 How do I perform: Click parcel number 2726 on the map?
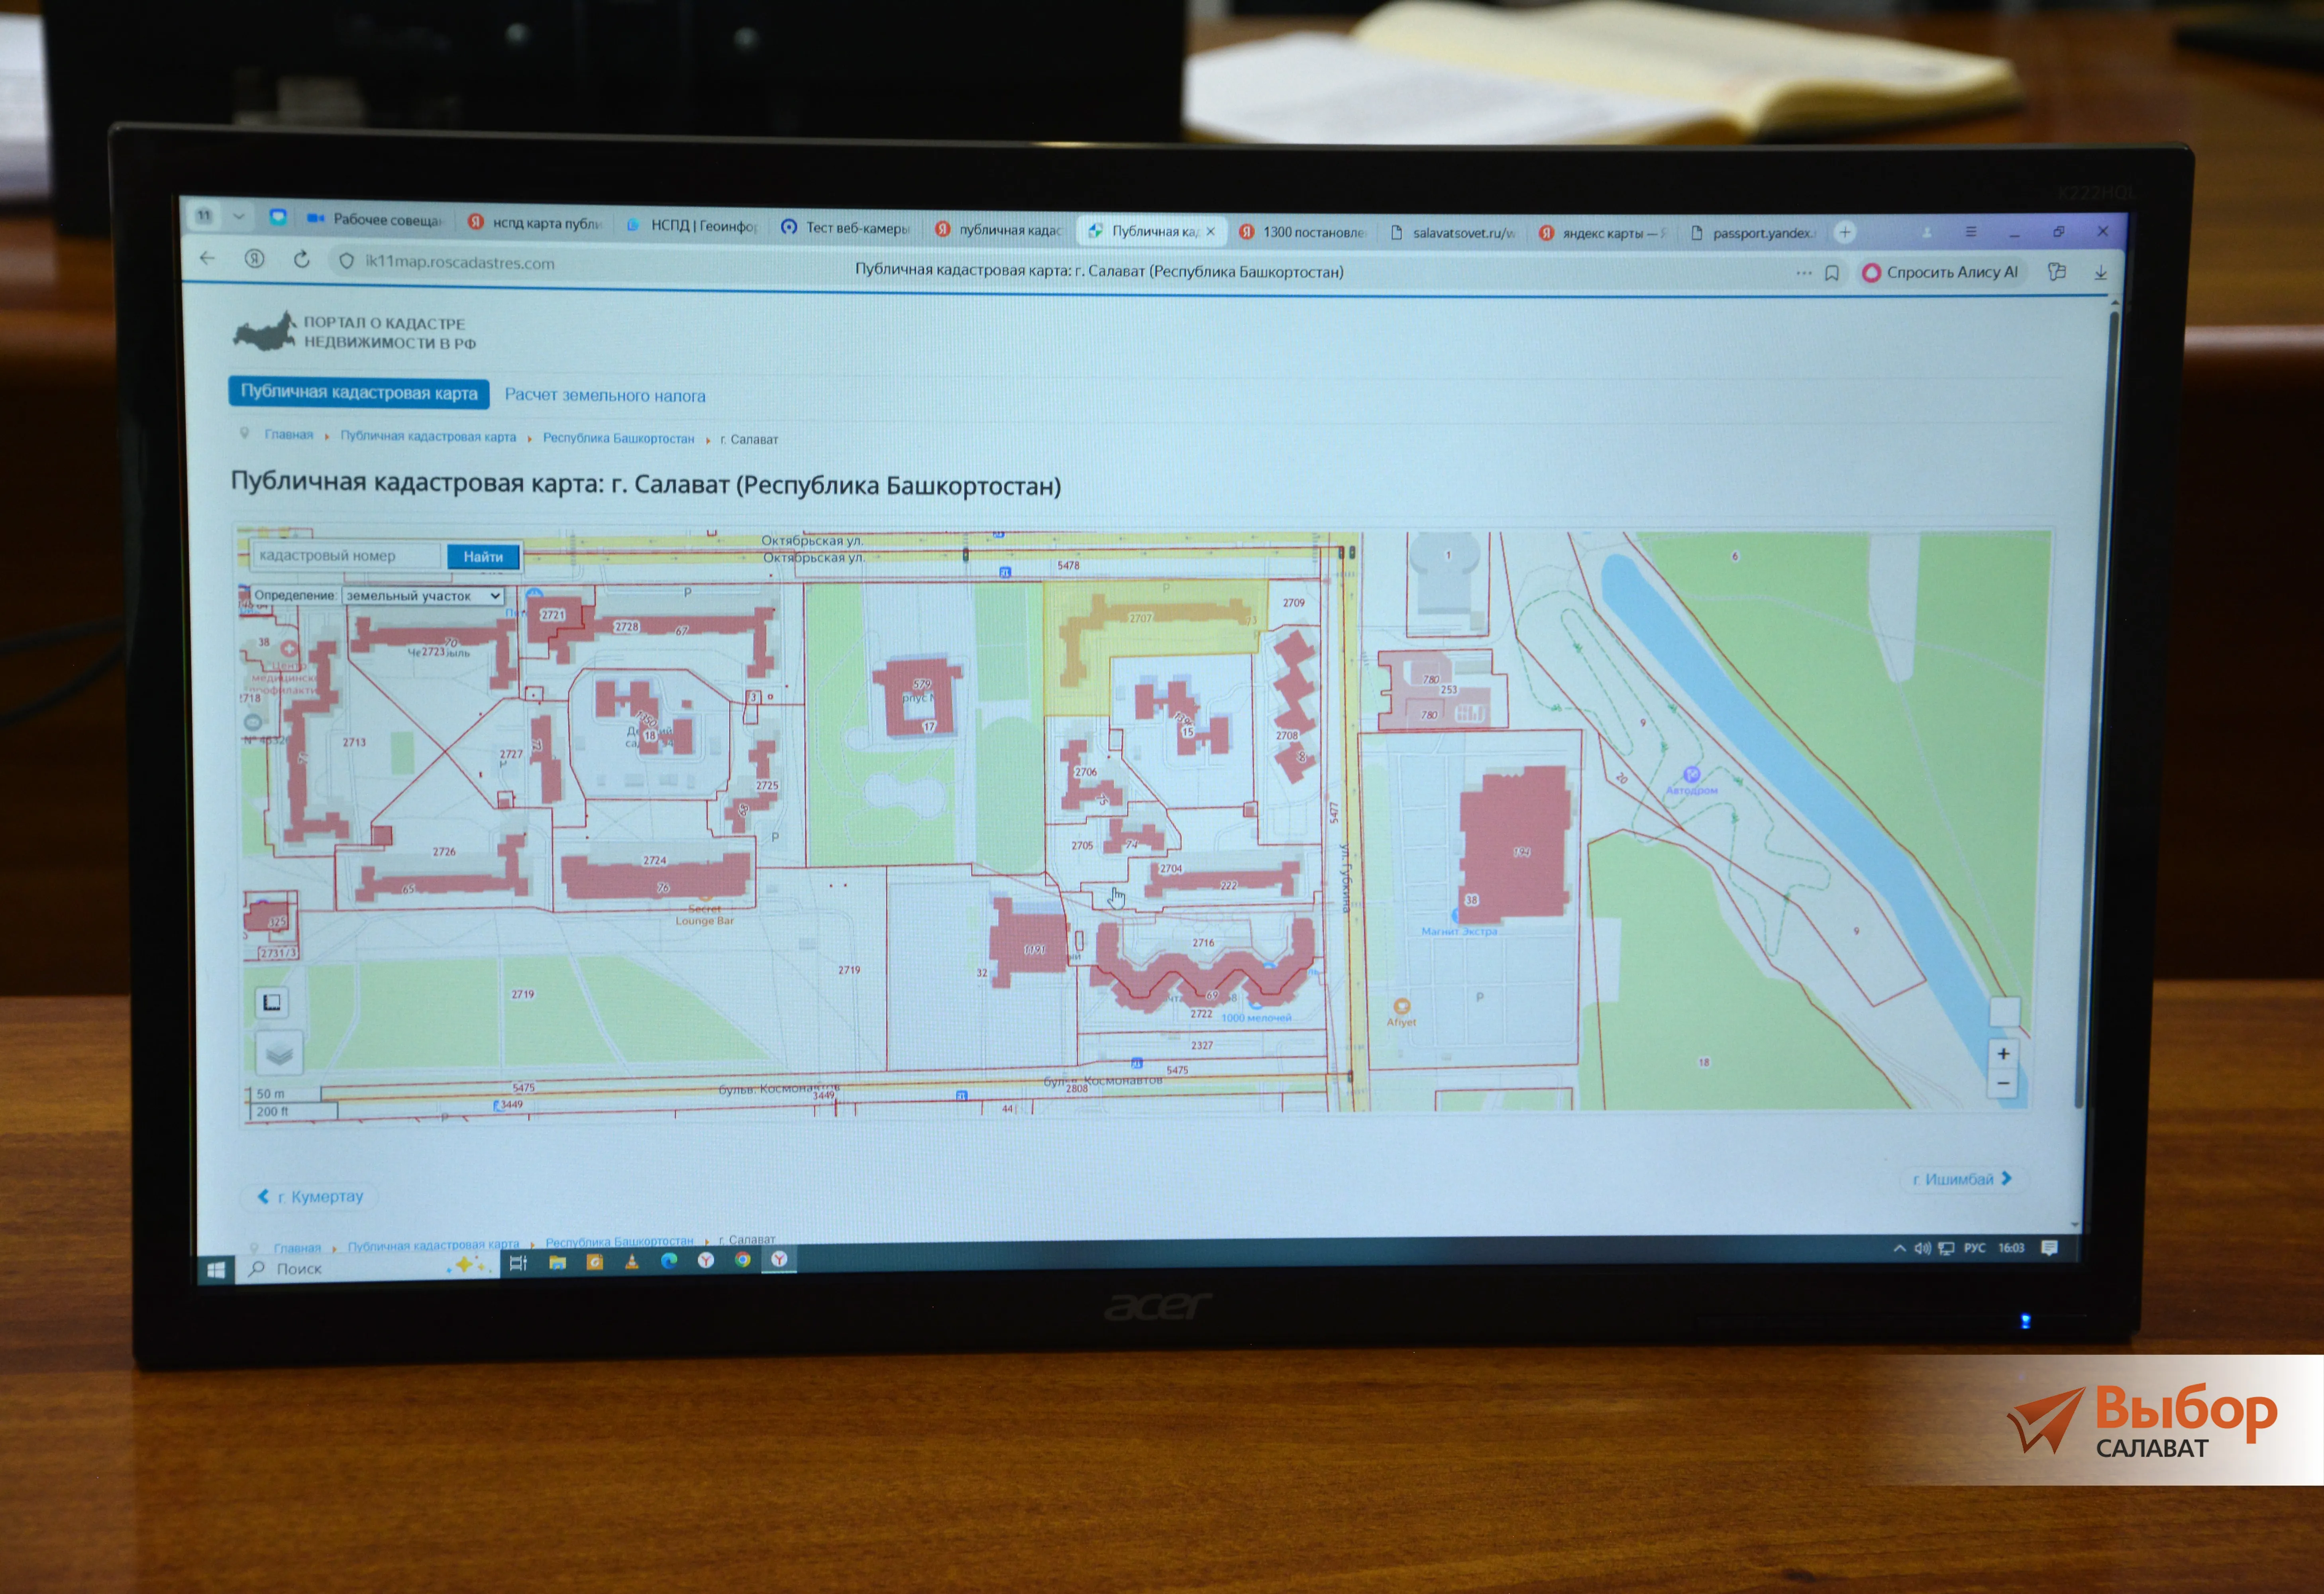(444, 852)
